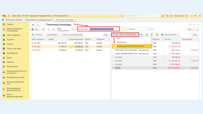Open the Счета / Кассы: Подходящие dropdown
This screenshot has height=114, width=203.
[x=125, y=35]
